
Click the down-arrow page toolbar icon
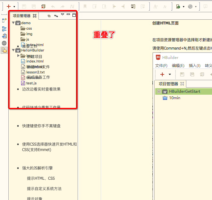coord(104,6)
